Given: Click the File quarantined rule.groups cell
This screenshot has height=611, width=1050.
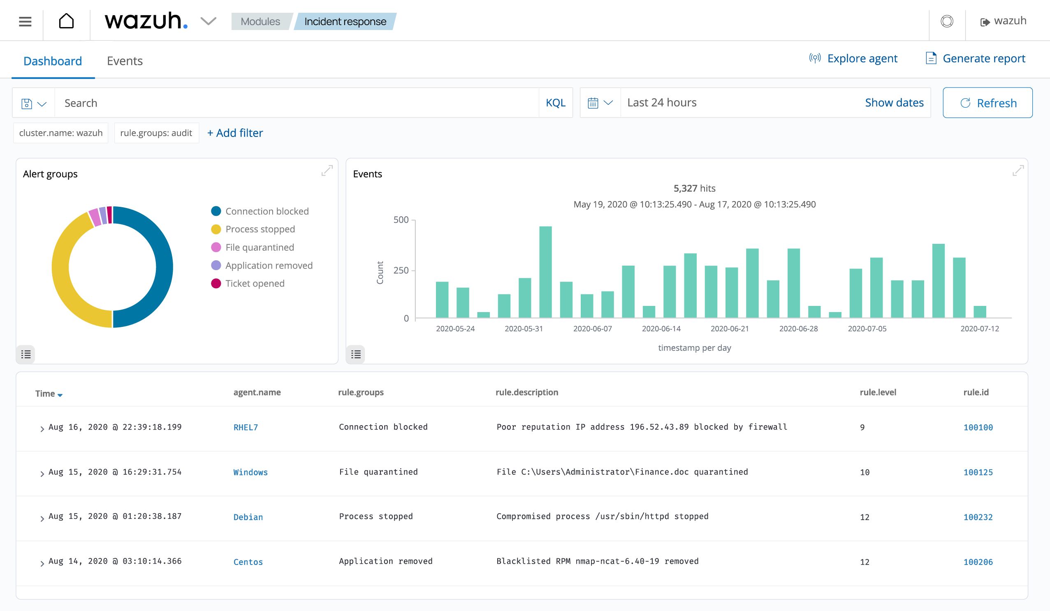Looking at the screenshot, I should (378, 472).
